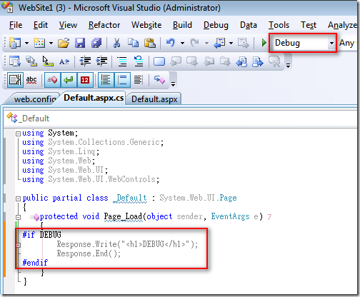Click the Uncomment Selected Lines icon
The image size is (360, 297).
point(139,61)
